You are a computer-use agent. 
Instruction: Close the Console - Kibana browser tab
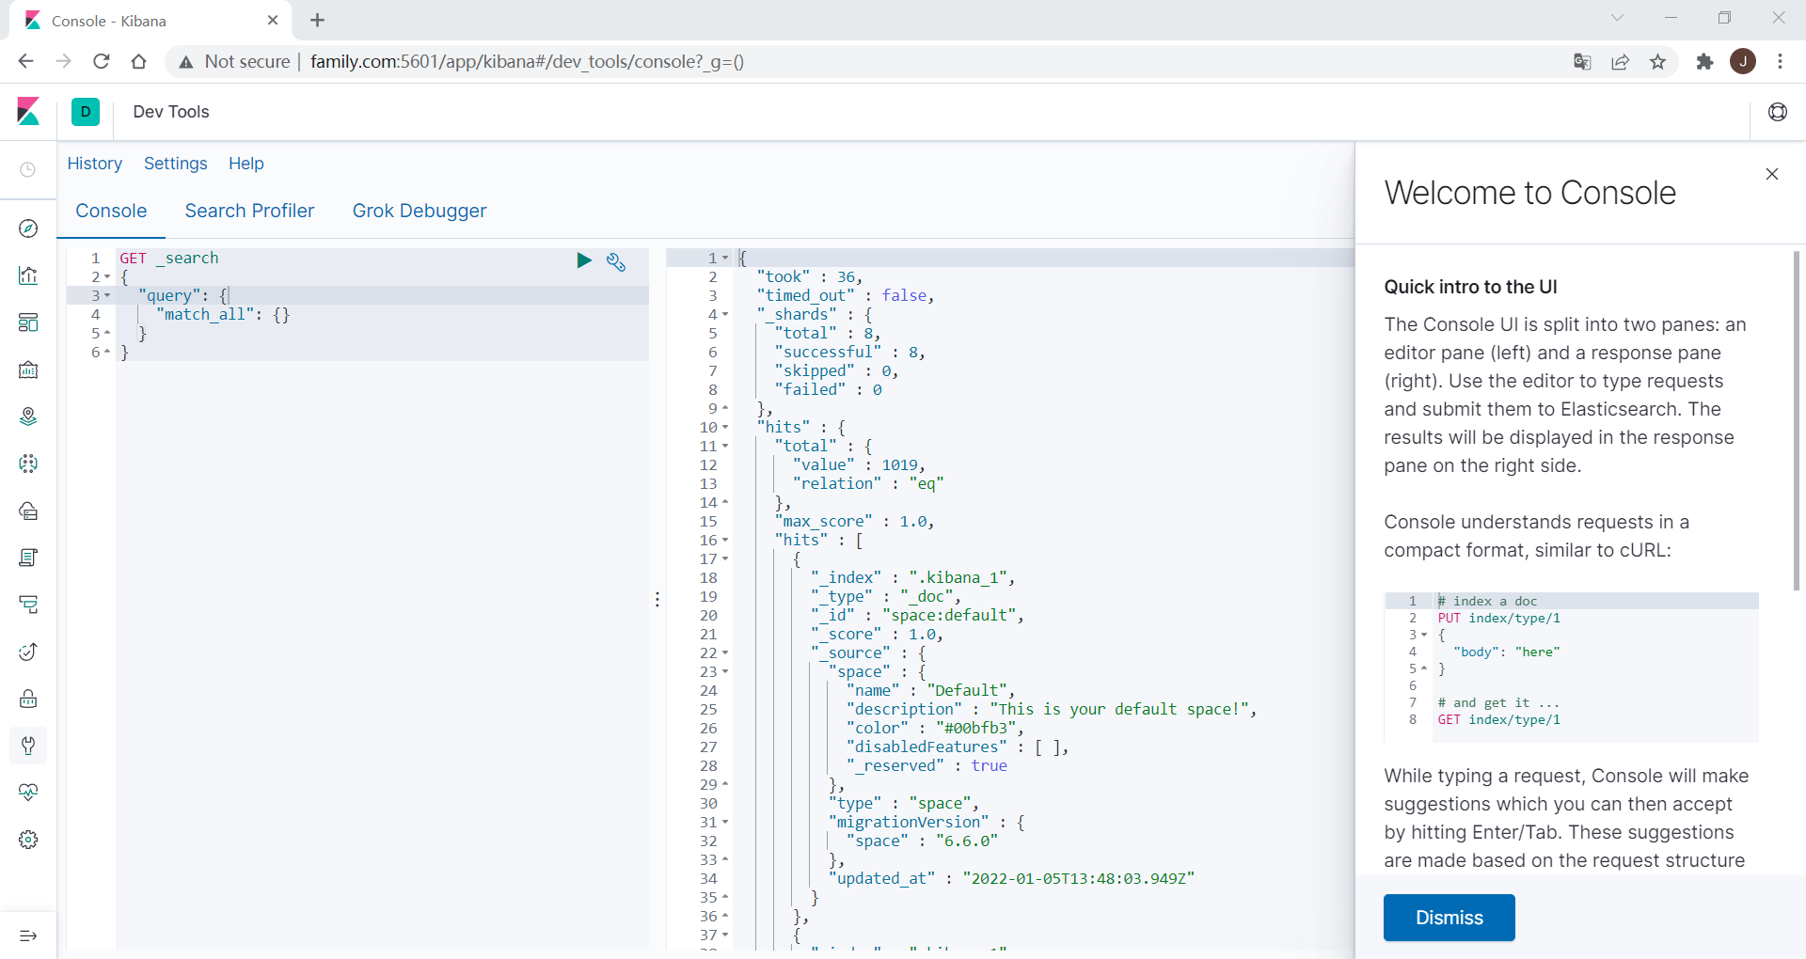coord(273,20)
